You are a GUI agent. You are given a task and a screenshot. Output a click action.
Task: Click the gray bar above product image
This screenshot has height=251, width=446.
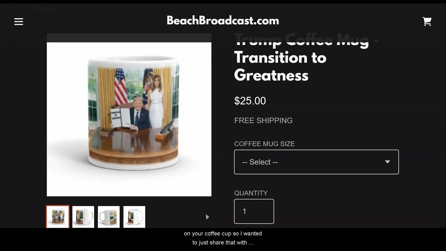pyautogui.click(x=129, y=38)
